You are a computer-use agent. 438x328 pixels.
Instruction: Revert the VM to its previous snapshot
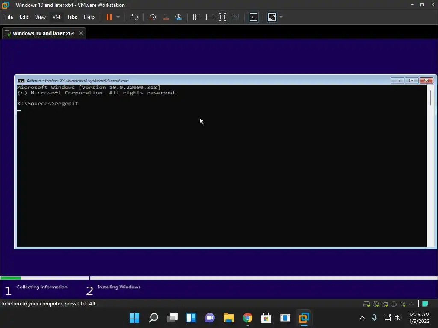166,17
